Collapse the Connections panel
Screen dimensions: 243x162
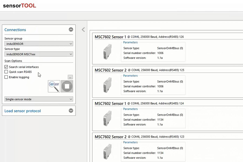pyautogui.click(x=71, y=30)
